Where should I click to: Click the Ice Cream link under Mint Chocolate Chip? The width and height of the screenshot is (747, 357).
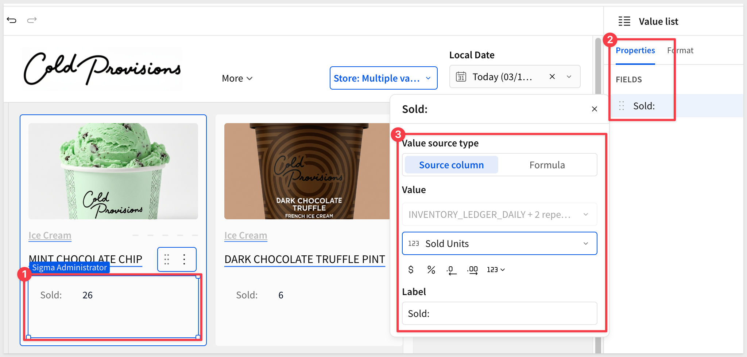coord(50,236)
